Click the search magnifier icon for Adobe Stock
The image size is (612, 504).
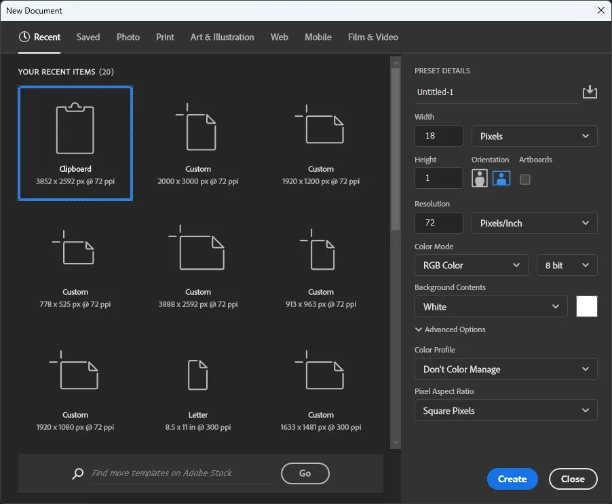tap(78, 473)
